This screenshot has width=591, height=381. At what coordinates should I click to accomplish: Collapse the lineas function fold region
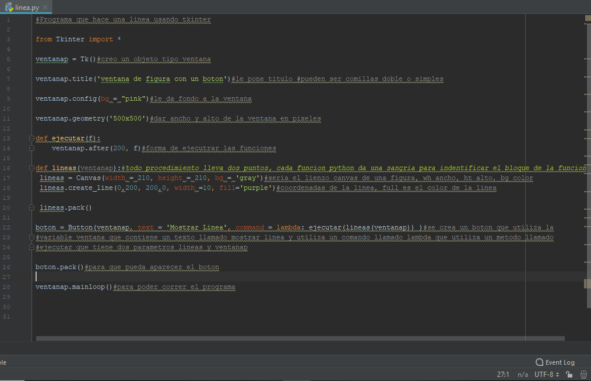pos(31,168)
